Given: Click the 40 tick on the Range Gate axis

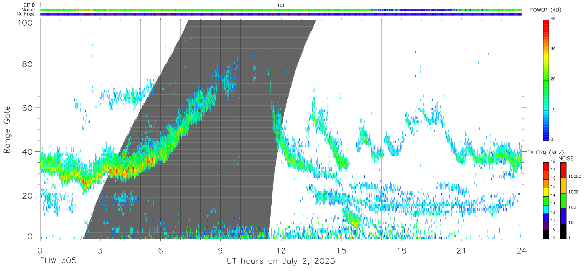Looking at the screenshot, I should point(28,152).
